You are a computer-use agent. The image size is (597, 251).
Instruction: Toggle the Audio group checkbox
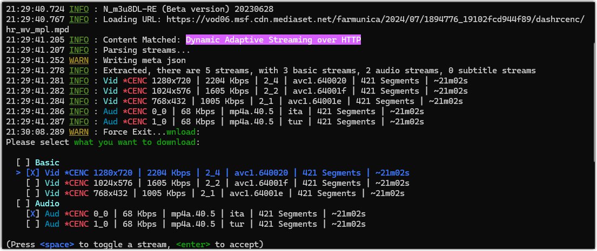click(23, 204)
